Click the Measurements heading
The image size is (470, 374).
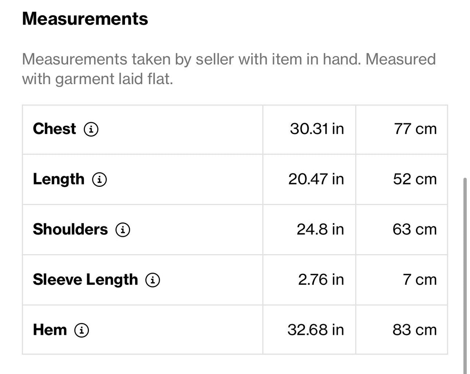[85, 19]
